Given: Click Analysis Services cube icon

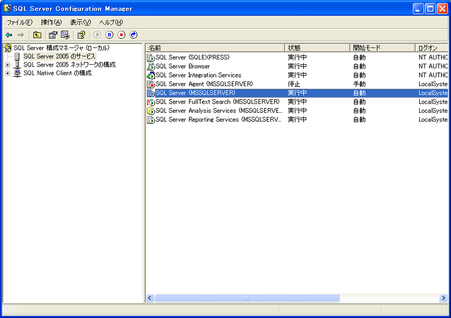Looking at the screenshot, I should click(x=151, y=111).
